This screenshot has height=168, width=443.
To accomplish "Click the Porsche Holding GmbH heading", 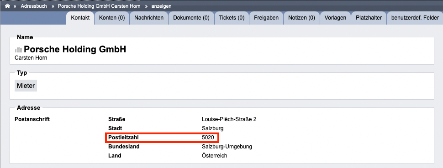I will pyautogui.click(x=75, y=49).
